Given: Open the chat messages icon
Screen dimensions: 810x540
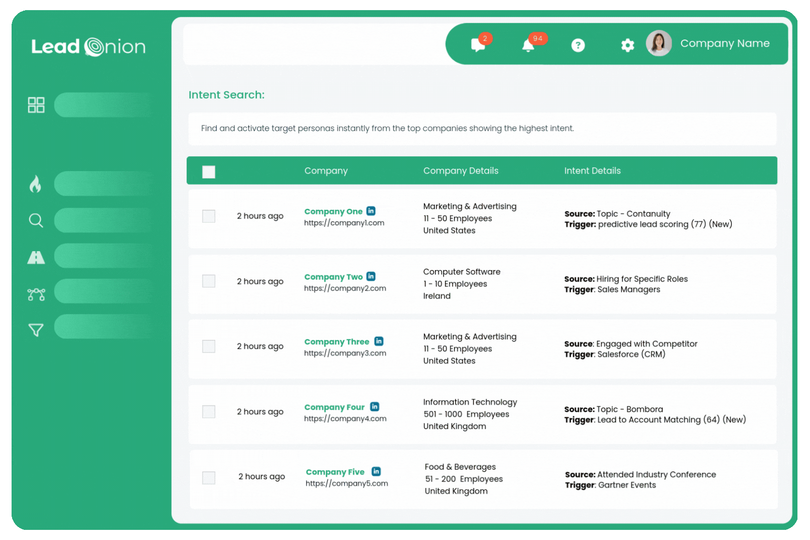Looking at the screenshot, I should (x=478, y=45).
